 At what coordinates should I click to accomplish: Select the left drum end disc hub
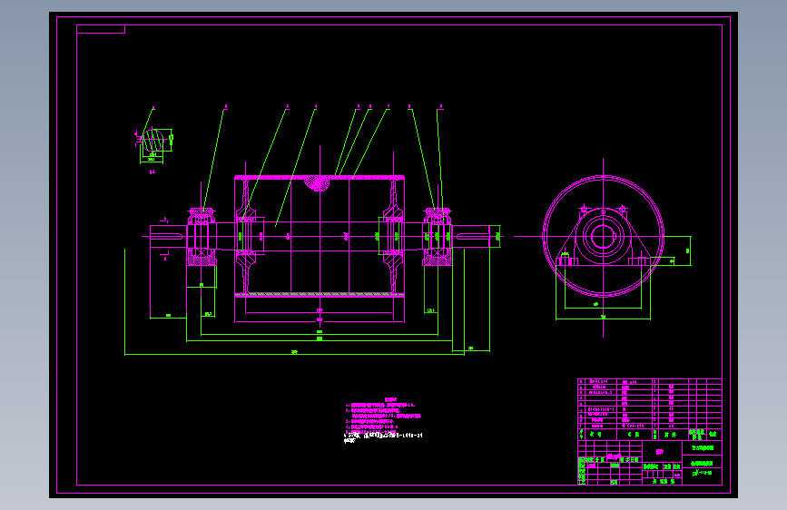point(246,236)
